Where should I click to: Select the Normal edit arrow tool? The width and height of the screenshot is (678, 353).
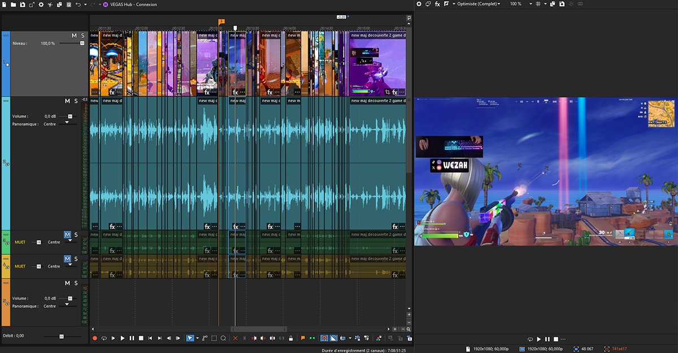(190, 338)
